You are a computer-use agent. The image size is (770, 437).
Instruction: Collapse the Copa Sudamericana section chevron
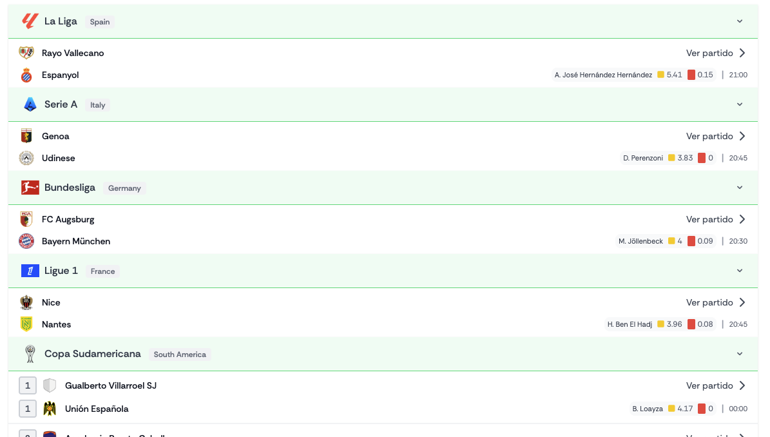tap(740, 354)
